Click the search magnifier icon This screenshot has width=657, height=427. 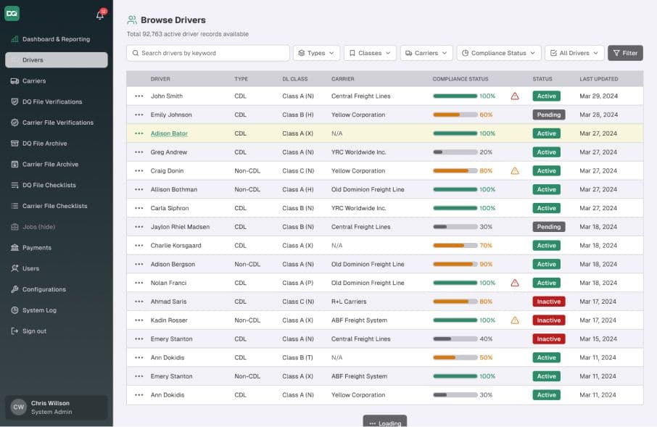click(136, 53)
